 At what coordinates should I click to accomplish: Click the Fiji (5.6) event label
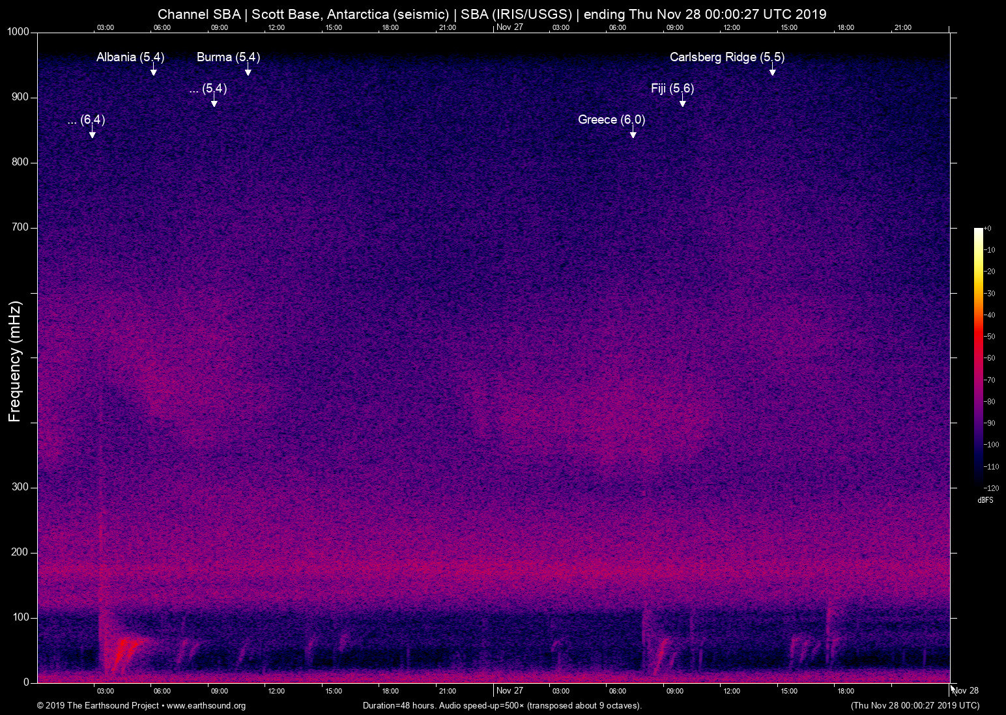(672, 89)
